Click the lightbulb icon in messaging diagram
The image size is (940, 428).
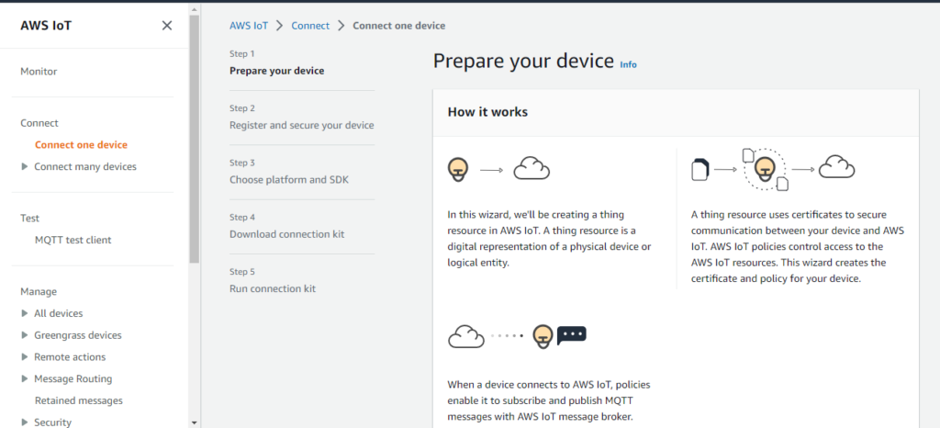click(x=543, y=337)
